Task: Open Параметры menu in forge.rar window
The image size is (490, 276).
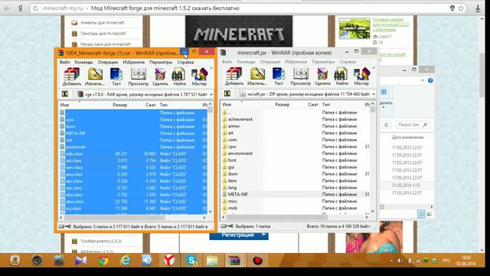Action: (x=161, y=62)
